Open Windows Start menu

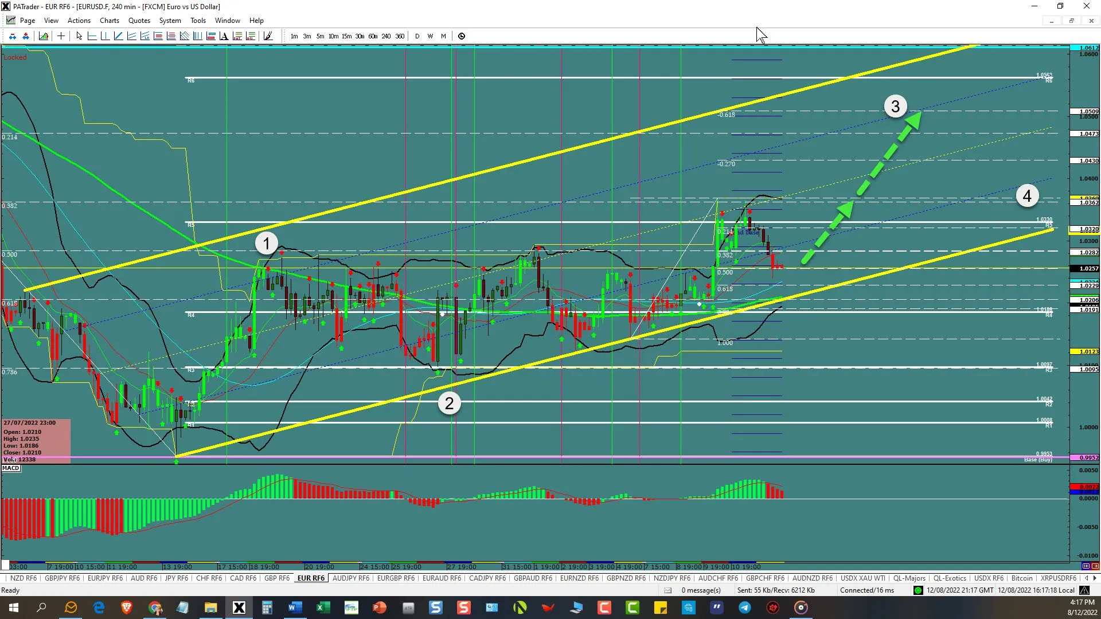[14, 608]
